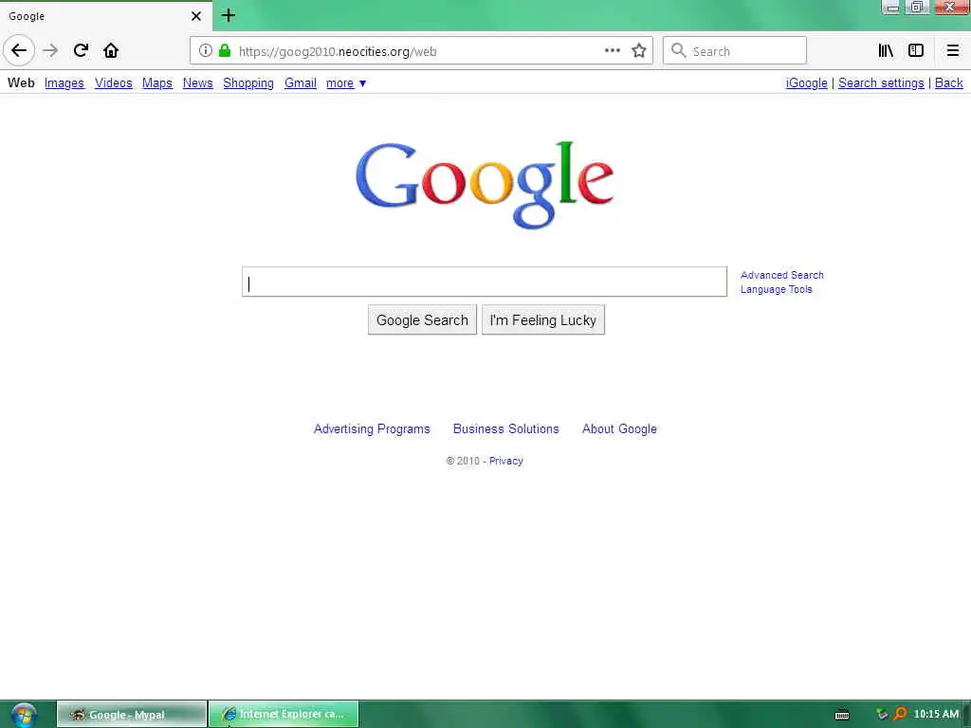
Task: Click the forward navigation arrow
Action: click(50, 50)
